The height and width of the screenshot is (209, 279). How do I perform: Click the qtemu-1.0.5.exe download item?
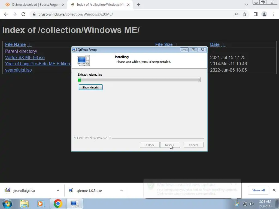point(89,190)
